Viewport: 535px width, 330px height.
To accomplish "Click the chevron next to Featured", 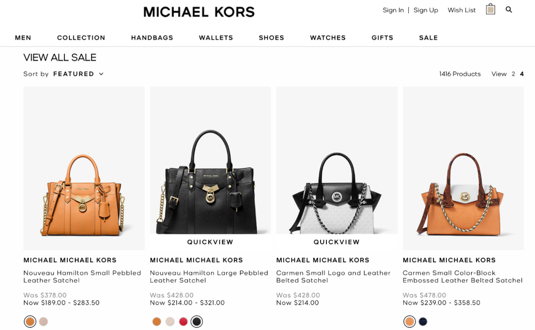I will click(x=101, y=74).
